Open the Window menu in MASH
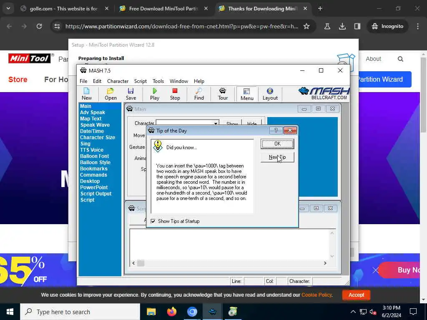 [x=178, y=81]
